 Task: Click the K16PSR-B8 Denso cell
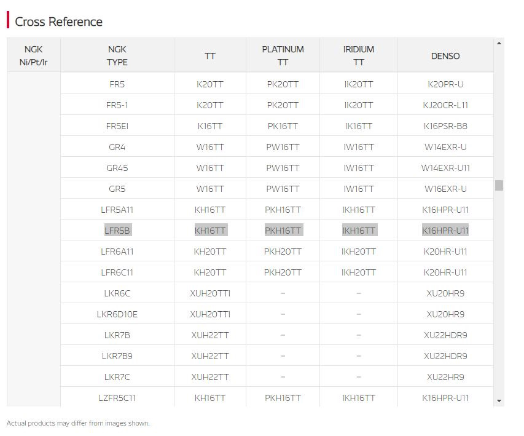coord(445,126)
